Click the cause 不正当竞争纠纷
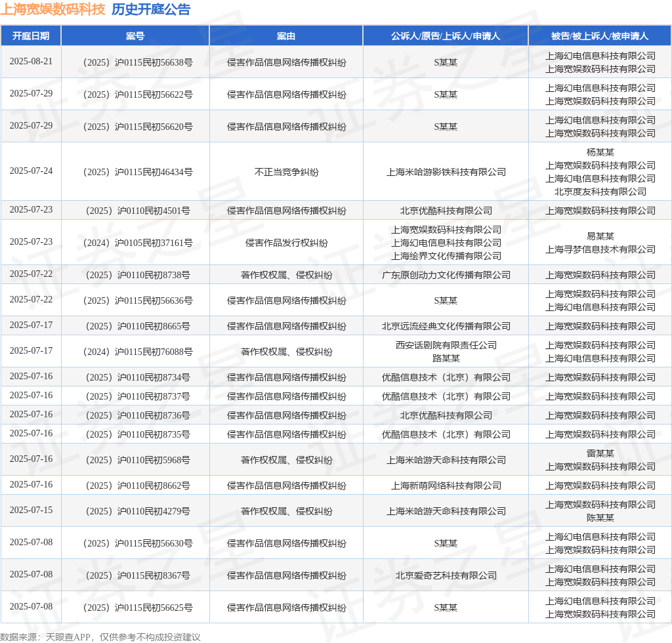The image size is (672, 643). click(286, 172)
